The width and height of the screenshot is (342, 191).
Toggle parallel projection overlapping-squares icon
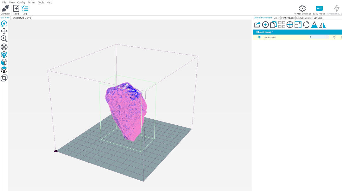(4, 78)
